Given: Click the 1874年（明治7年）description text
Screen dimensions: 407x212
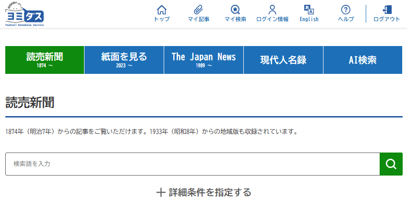Looking at the screenshot, I should coord(151,131).
